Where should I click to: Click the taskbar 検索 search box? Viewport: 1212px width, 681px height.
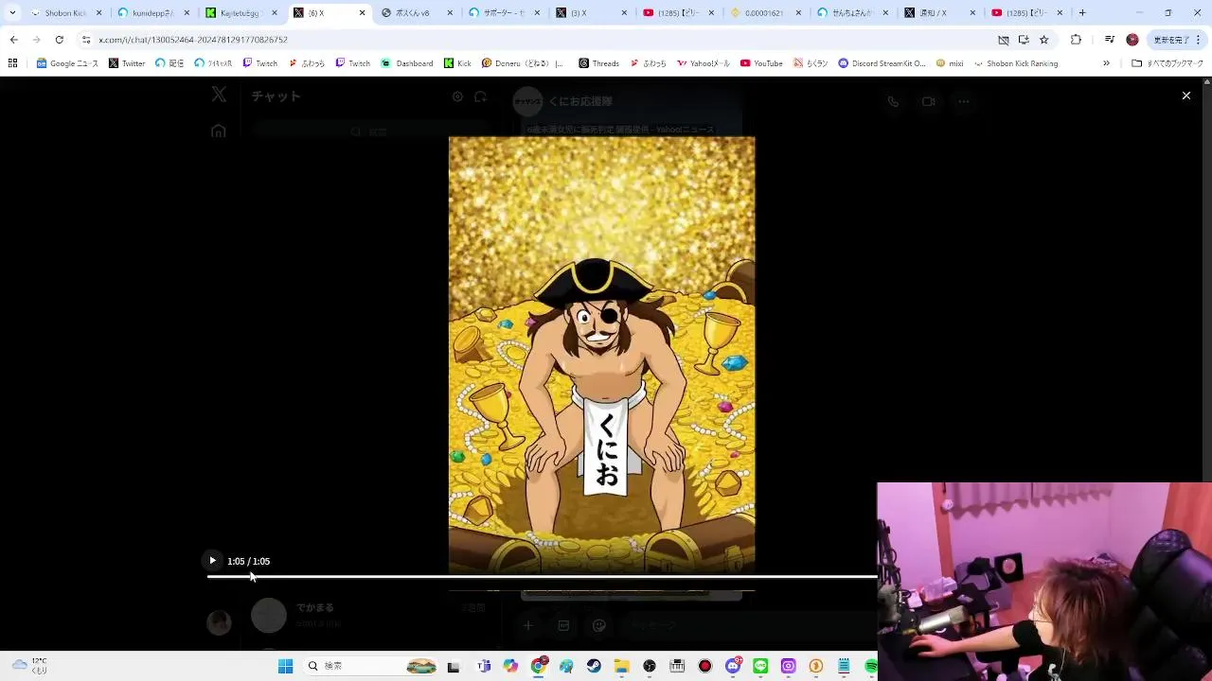coord(372,666)
